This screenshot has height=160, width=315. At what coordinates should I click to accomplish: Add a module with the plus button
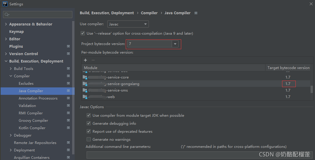pos(85,60)
